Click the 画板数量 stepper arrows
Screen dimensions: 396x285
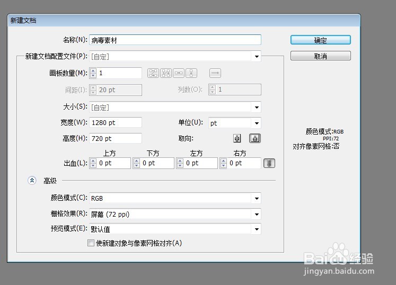click(93, 73)
